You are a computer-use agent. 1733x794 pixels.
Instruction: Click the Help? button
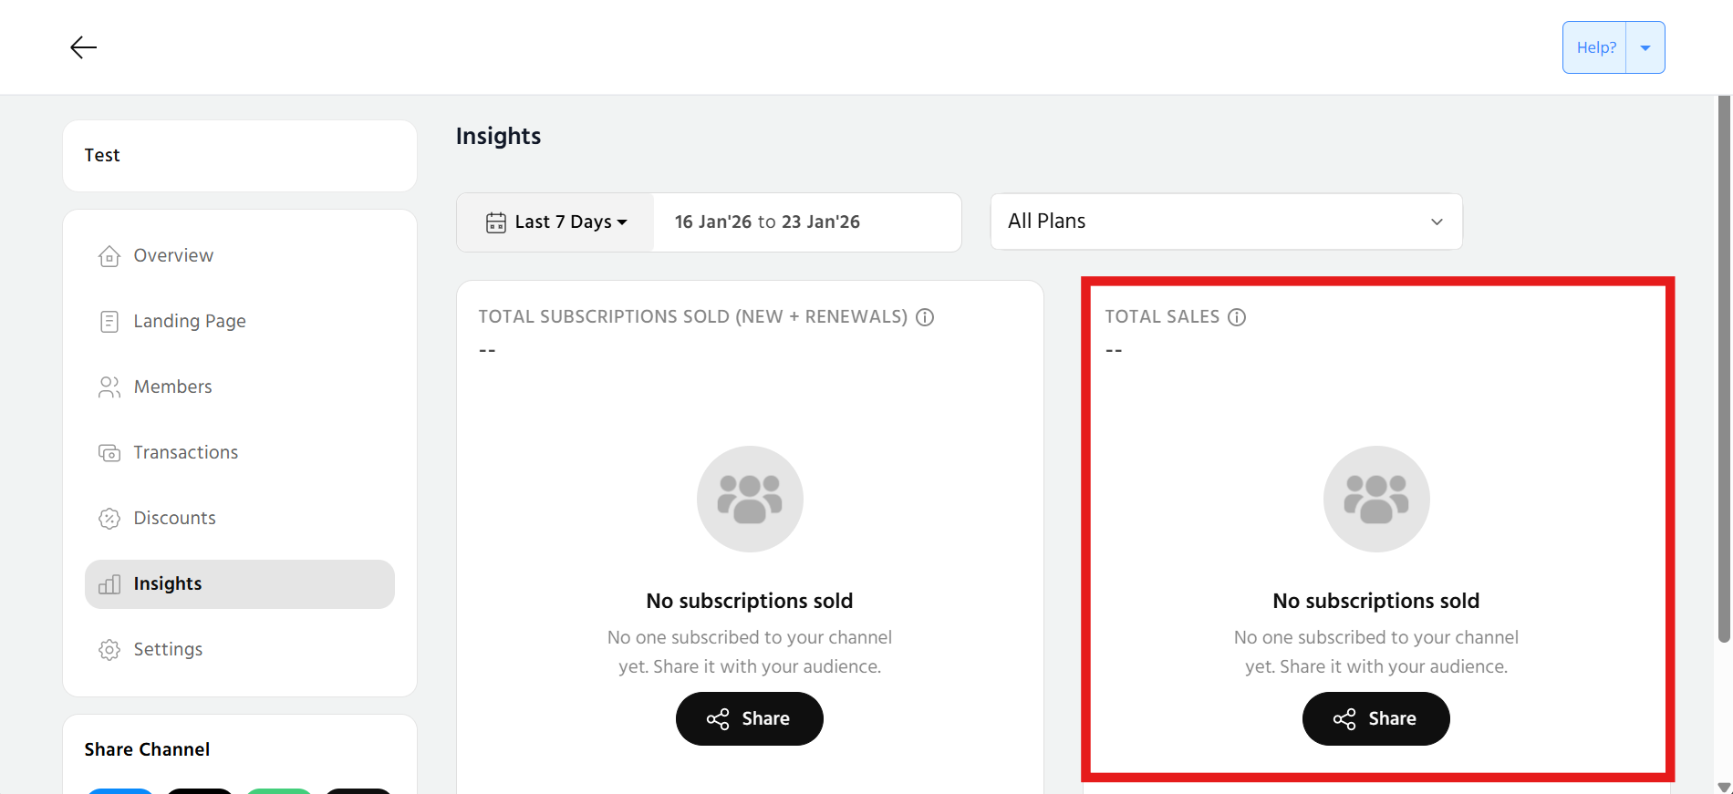coord(1595,47)
